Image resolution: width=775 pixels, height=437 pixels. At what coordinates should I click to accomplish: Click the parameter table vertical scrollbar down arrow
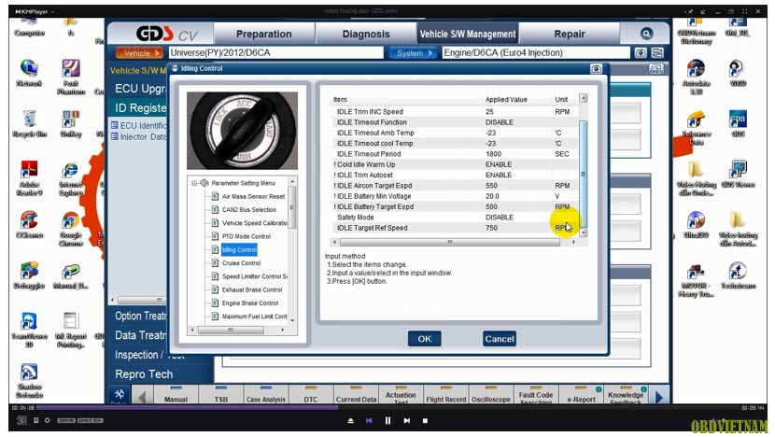(584, 233)
